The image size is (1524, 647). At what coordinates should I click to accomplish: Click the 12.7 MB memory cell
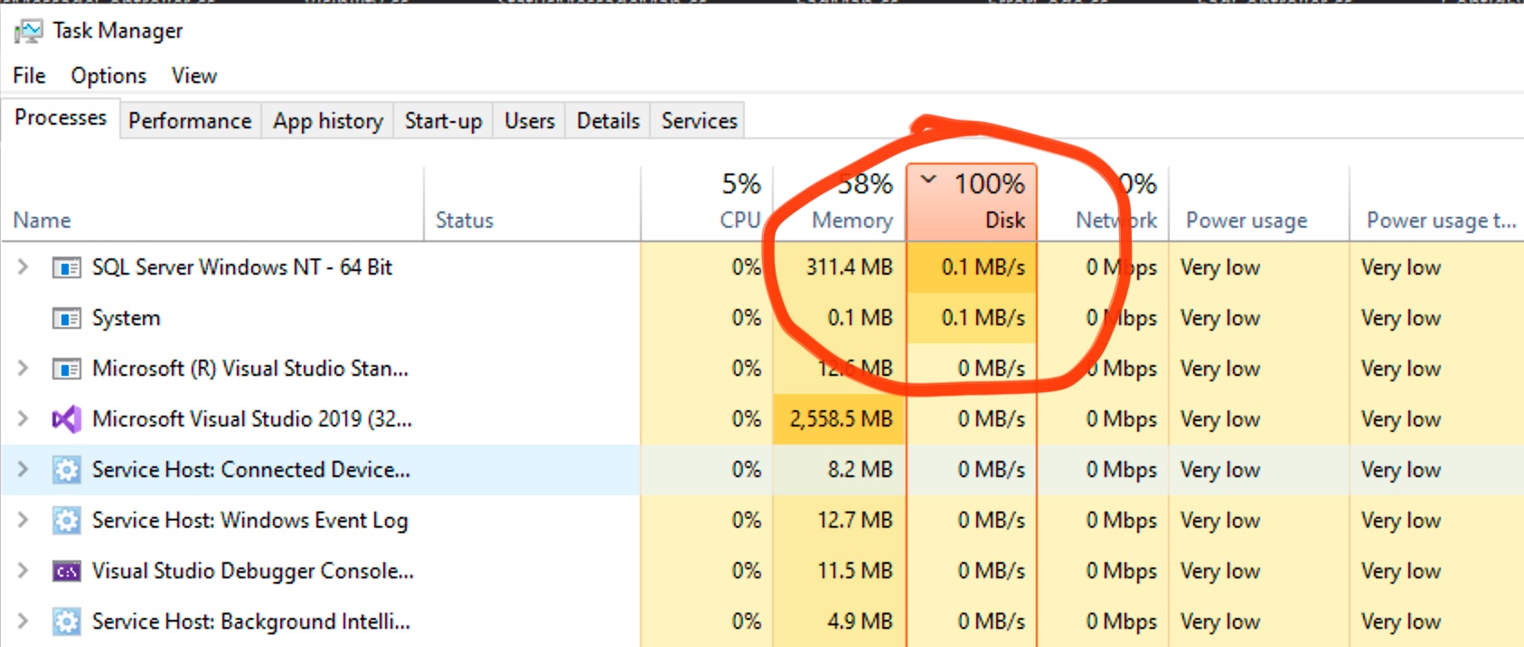point(839,520)
